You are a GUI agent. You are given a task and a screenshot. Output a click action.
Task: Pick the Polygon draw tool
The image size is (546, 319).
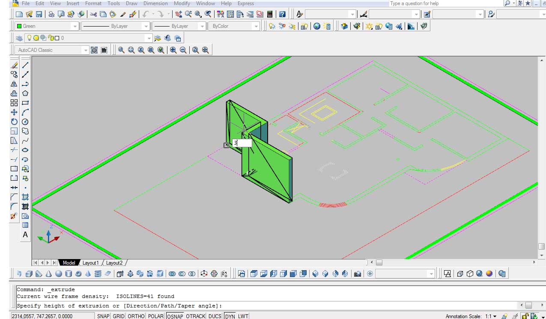pos(25,93)
